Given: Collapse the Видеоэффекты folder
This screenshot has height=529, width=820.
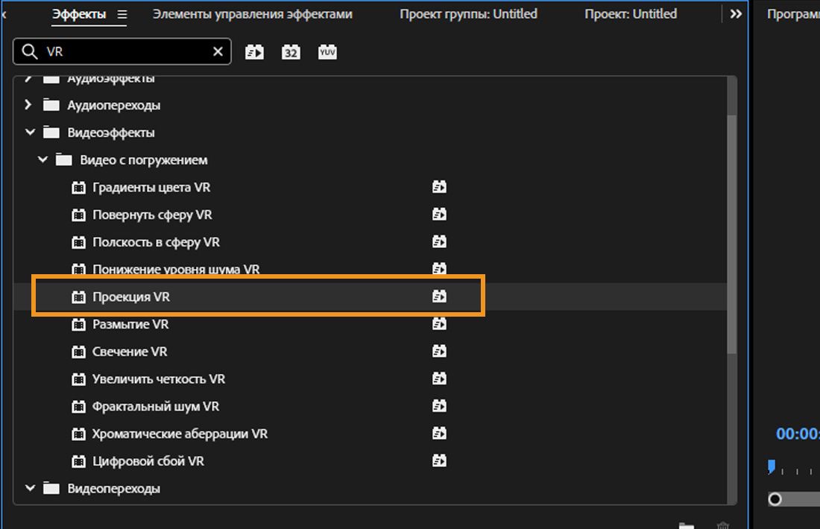Looking at the screenshot, I should click(31, 133).
